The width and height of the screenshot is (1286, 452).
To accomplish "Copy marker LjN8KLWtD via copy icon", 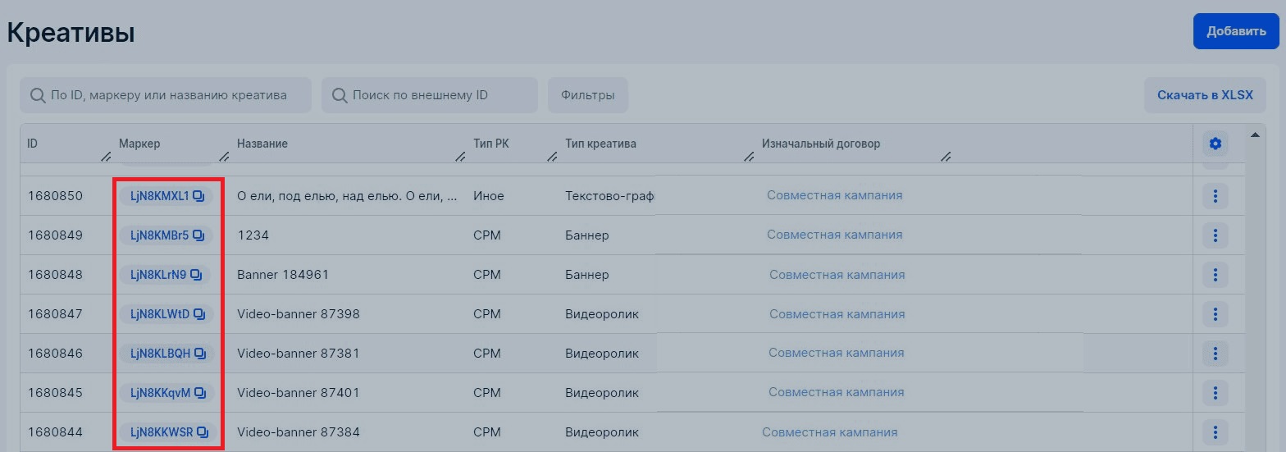I will pos(198,314).
